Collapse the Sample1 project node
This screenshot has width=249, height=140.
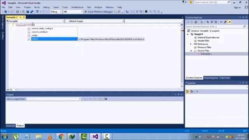coord(188,34)
